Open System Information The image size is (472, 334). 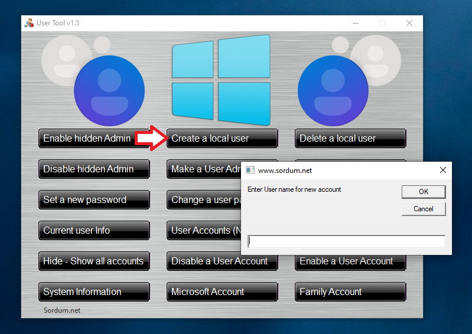(94, 292)
